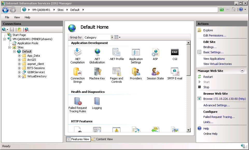Open the Machine Key feature
Screen dimensions: 249x150
97,74
